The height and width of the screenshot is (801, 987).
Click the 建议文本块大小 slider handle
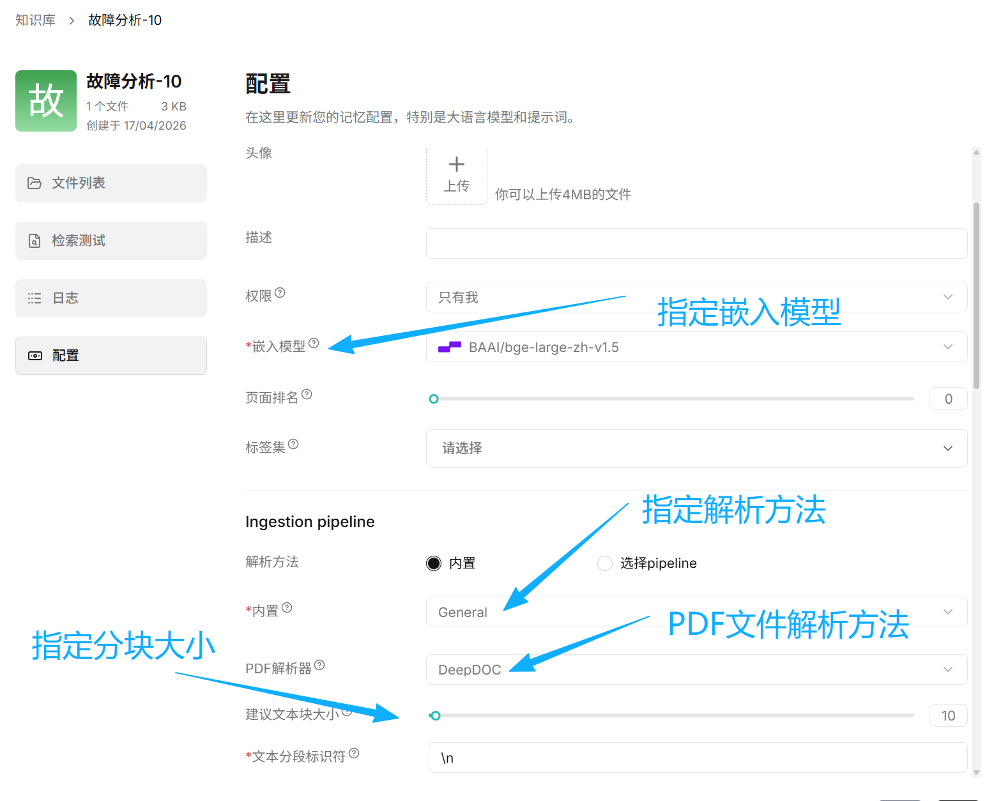point(435,715)
